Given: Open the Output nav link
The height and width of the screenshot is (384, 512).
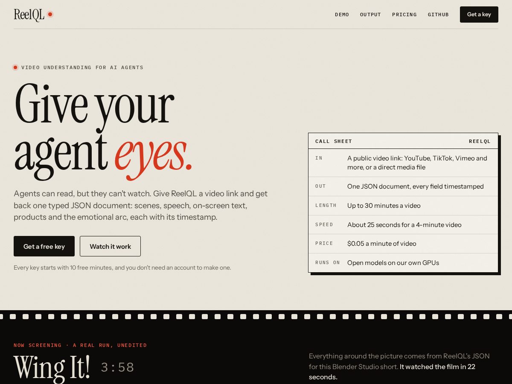Looking at the screenshot, I should click(x=370, y=15).
